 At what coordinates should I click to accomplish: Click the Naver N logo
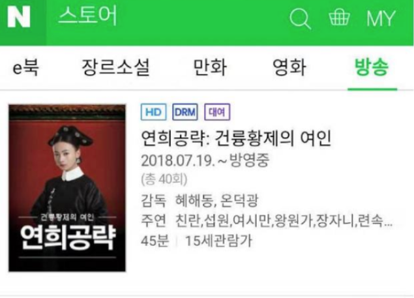19,18
